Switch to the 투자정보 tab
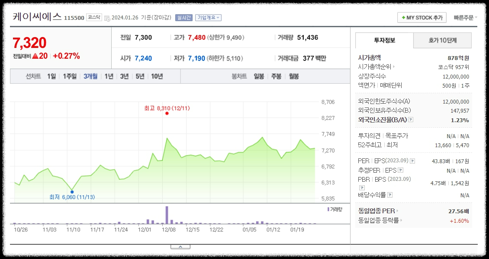Screen dimensions: 489x259 [384, 40]
